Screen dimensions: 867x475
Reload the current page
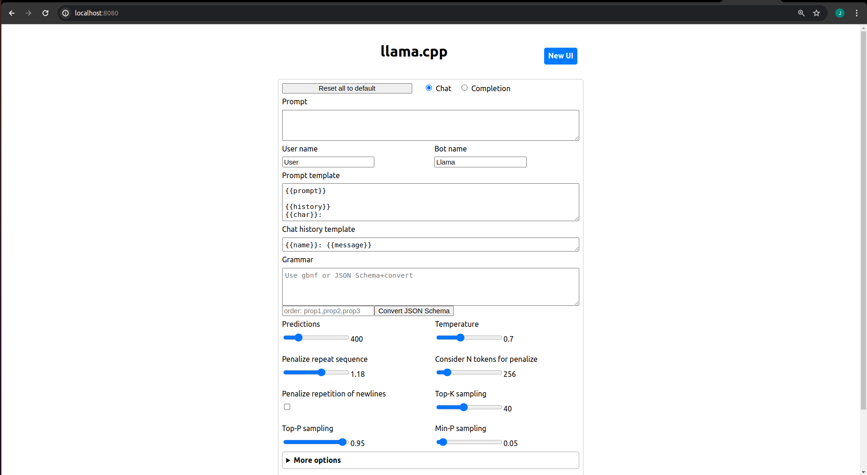click(45, 13)
